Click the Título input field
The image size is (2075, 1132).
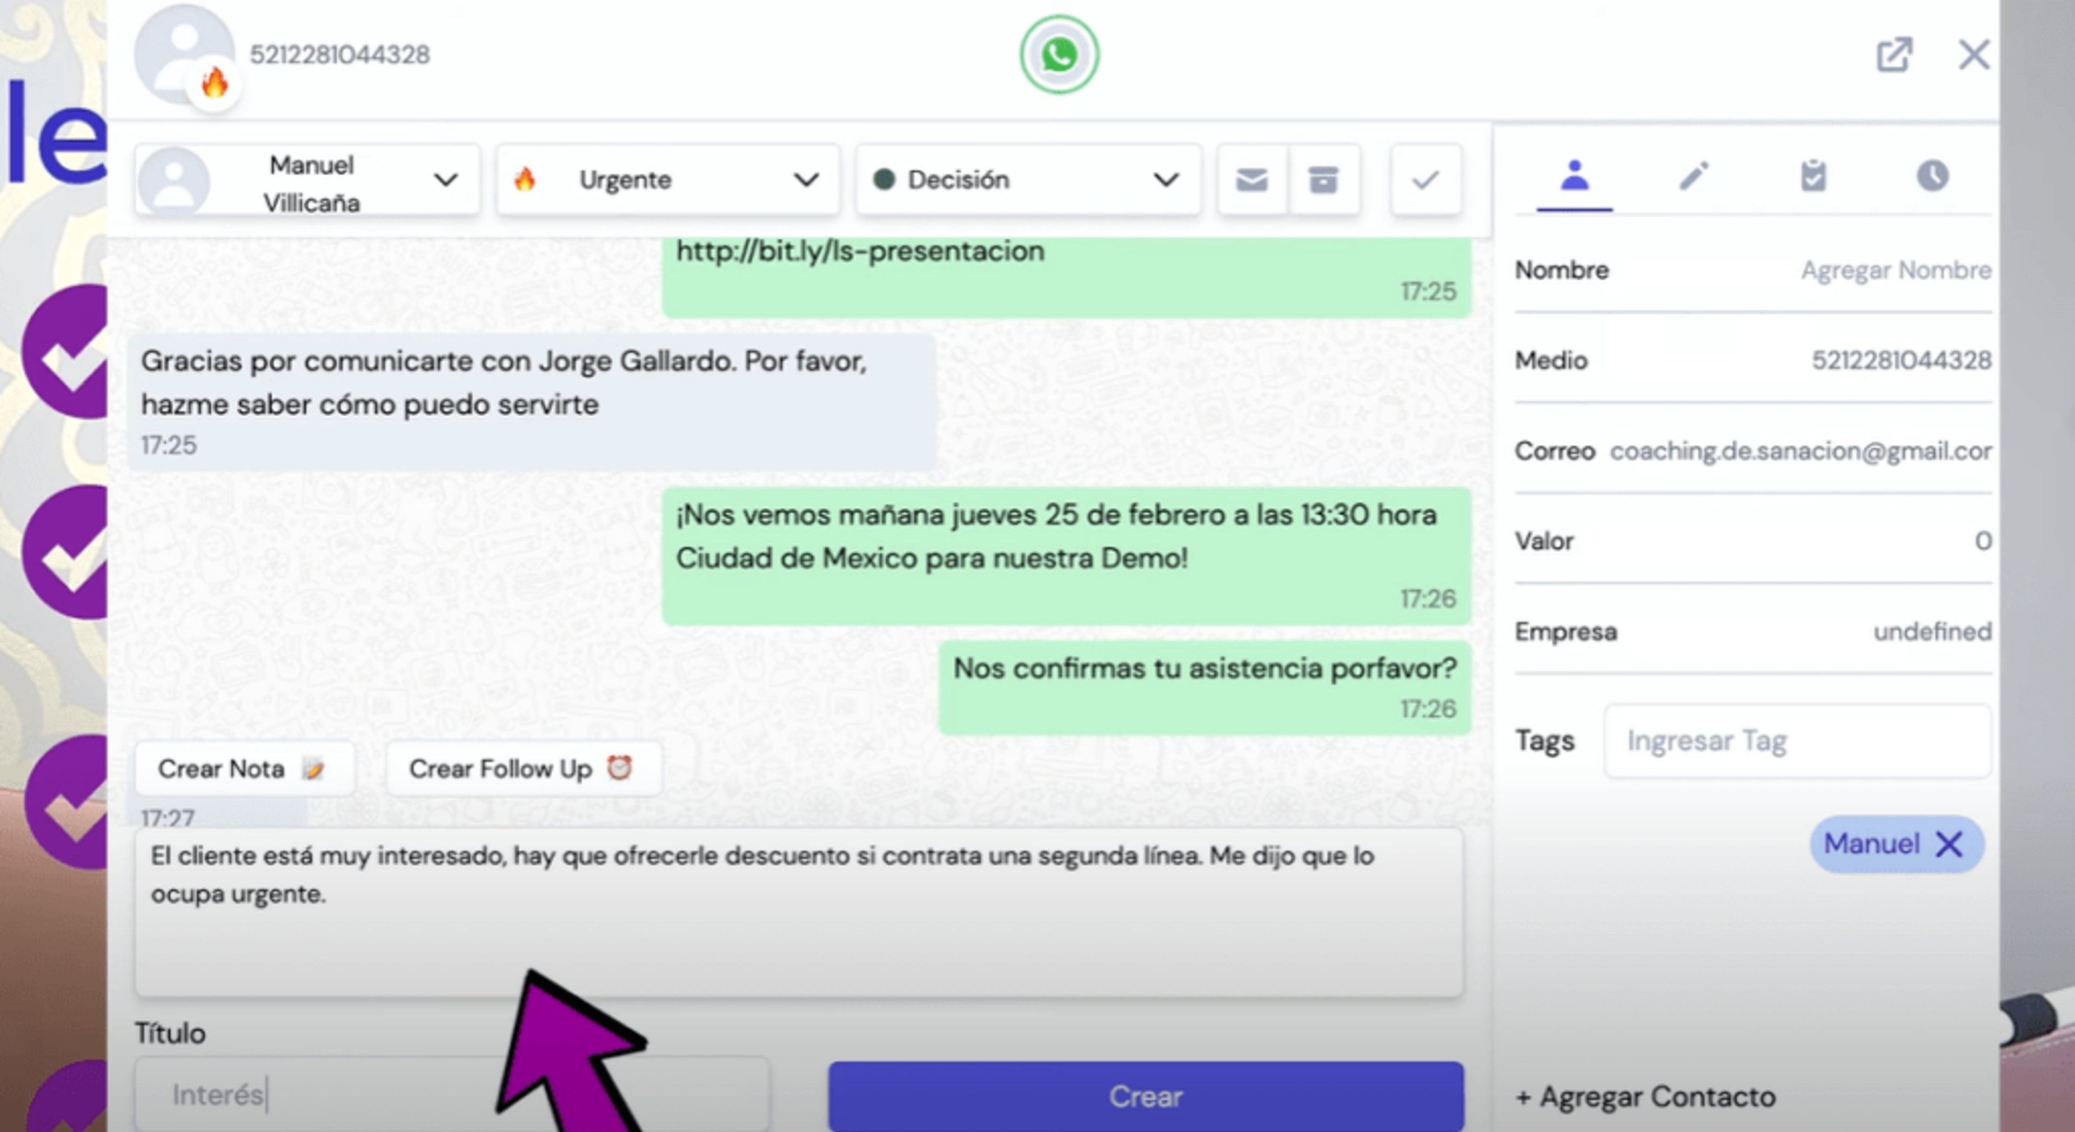(451, 1095)
